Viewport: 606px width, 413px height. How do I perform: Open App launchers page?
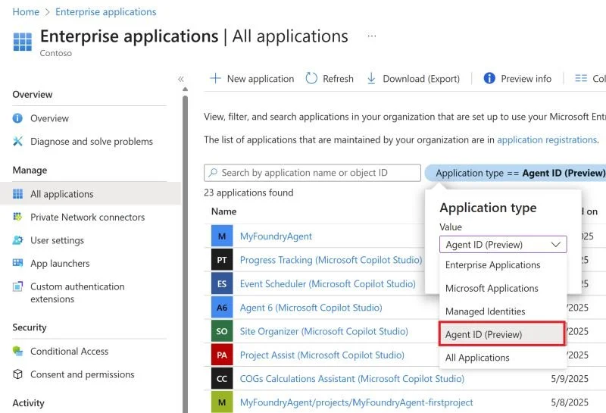(x=60, y=264)
